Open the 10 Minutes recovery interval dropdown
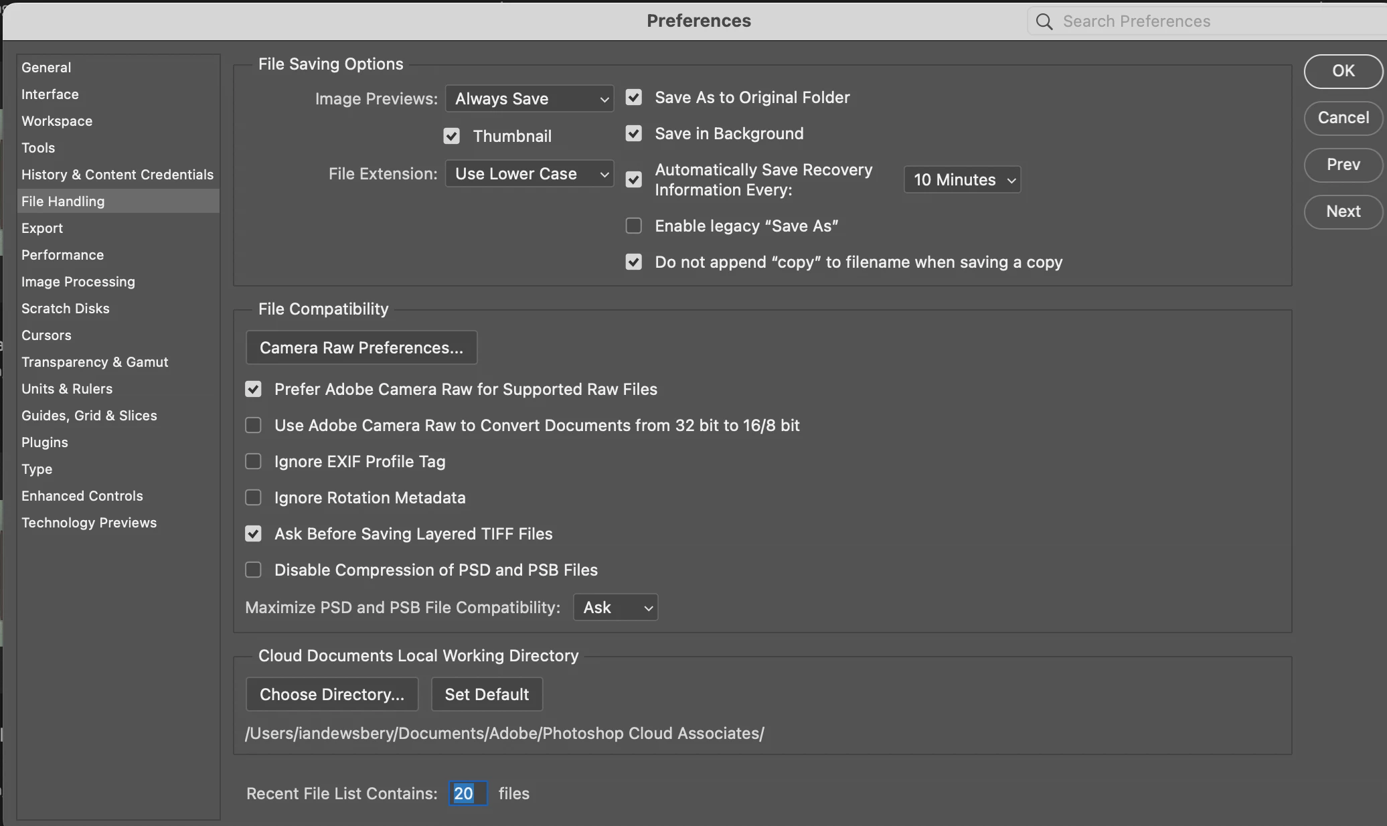The width and height of the screenshot is (1387, 826). [x=961, y=180]
